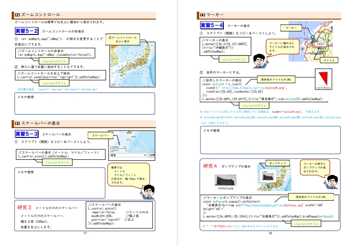Open the http://www.hidapio.jp/tizu/myIconR.png link
This screenshot has width=356, height=246.
point(253,88)
